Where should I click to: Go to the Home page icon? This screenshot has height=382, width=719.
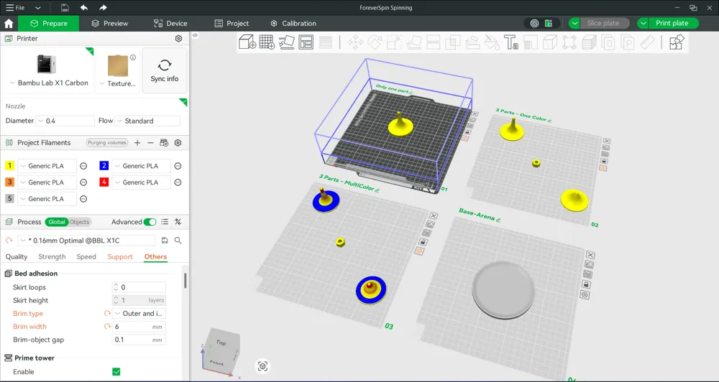pyautogui.click(x=9, y=24)
